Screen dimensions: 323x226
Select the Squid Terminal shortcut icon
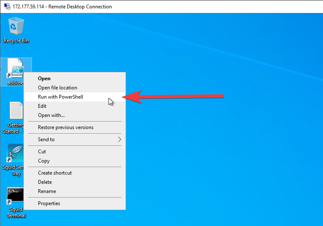pyautogui.click(x=15, y=196)
